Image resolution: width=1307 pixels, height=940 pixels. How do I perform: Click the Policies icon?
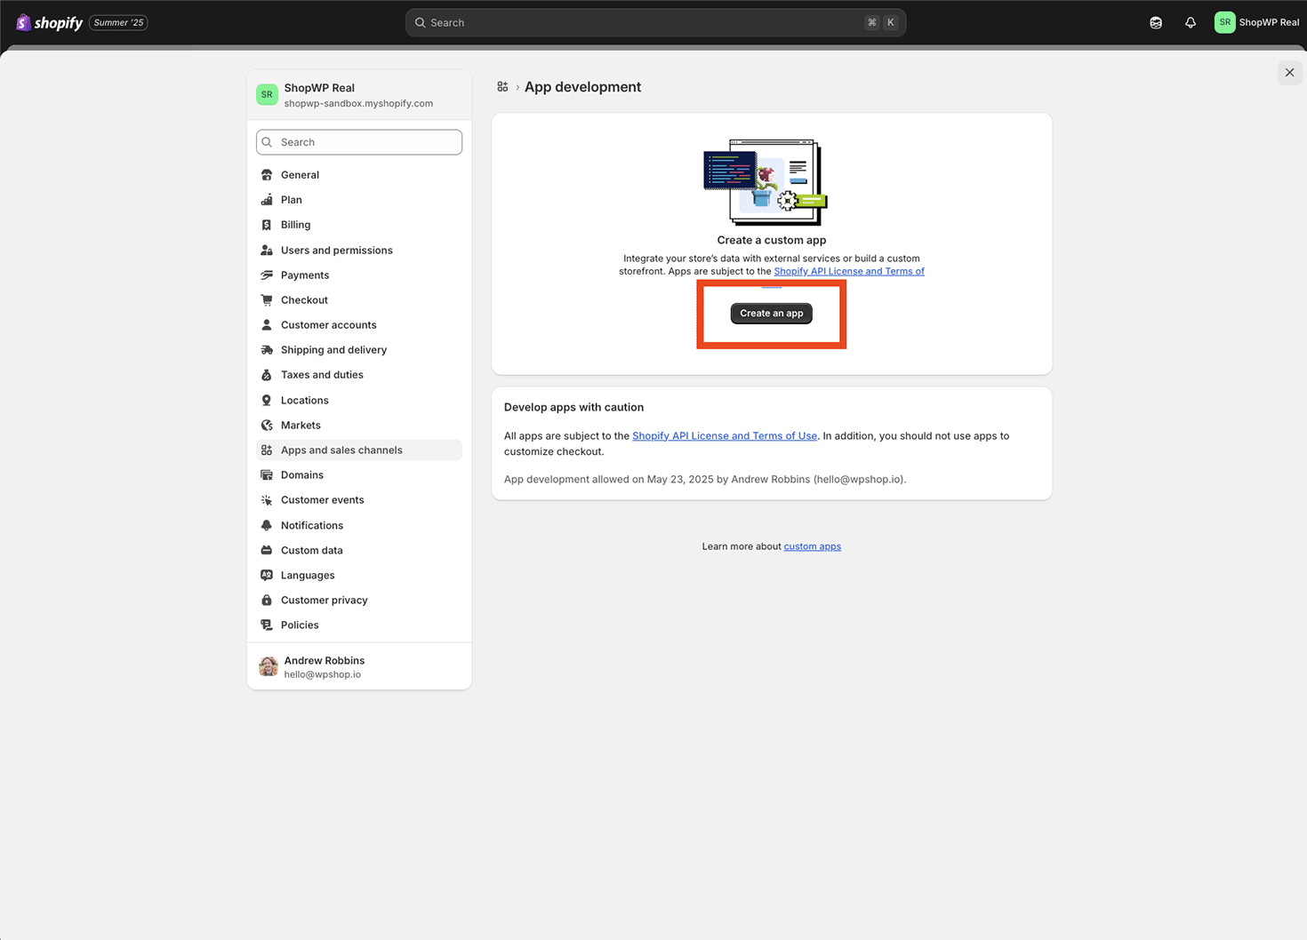(267, 625)
